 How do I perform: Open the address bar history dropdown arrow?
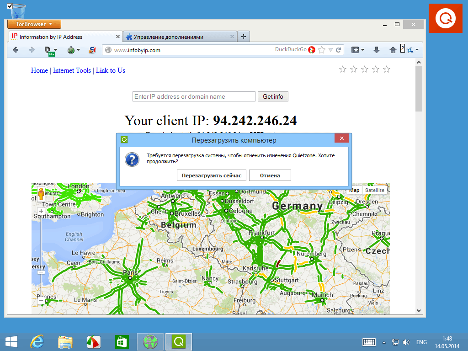pos(330,50)
